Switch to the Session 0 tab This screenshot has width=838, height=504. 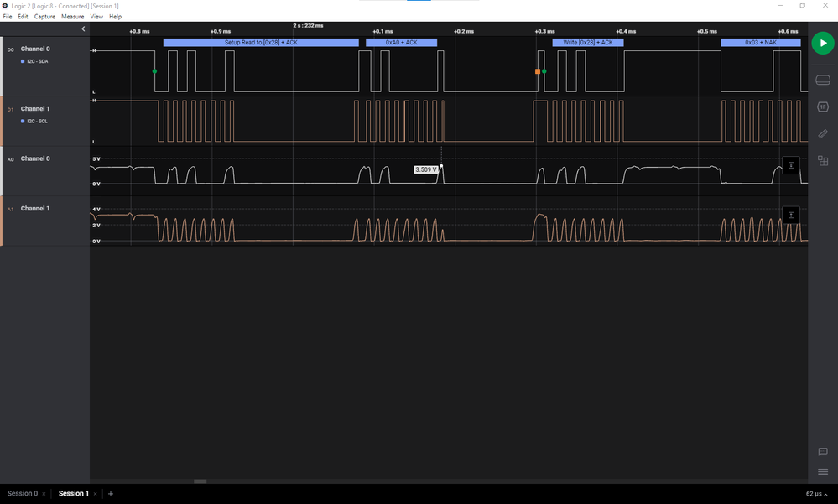(23, 493)
